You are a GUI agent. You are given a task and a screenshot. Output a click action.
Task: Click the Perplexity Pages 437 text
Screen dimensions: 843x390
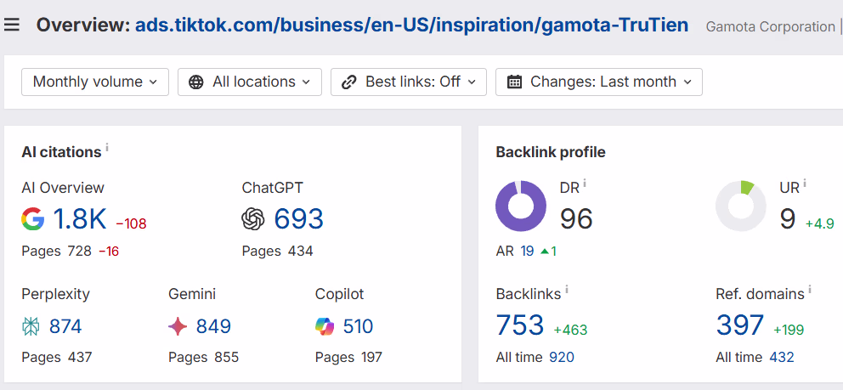[56, 357]
